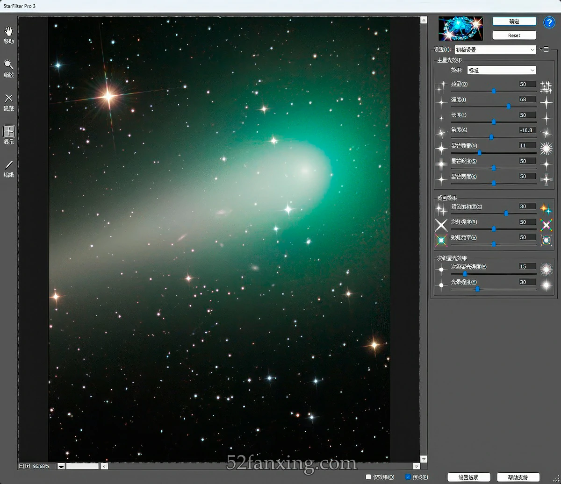Click the rainbow X 彩虹强度 icon
This screenshot has height=484, width=561.
coord(546,225)
